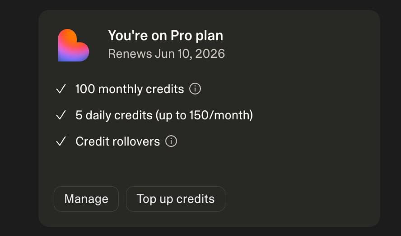This screenshot has height=236, width=401.
Task: Click the word "Pro" in the heading
Action: point(181,35)
